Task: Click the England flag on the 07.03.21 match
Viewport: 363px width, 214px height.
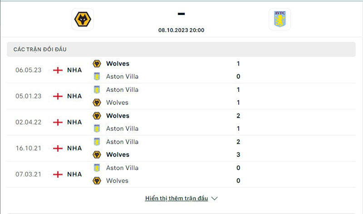Action: (58, 174)
